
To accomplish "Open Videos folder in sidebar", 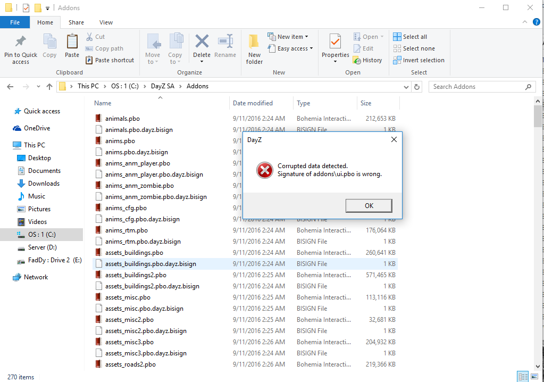I will [32, 222].
